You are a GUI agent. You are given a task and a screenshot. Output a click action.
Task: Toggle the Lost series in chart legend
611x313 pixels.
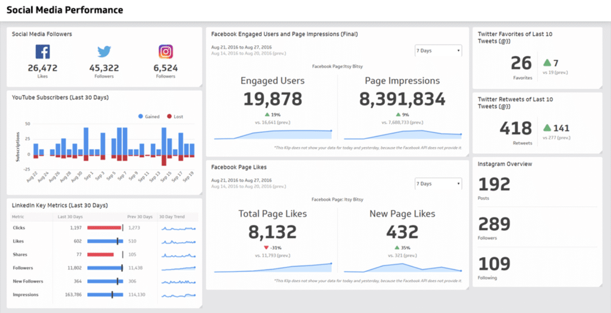(x=175, y=117)
